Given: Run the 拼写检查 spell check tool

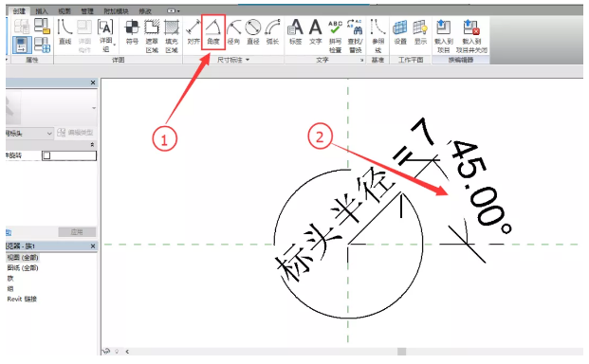Looking at the screenshot, I should pyautogui.click(x=335, y=36).
